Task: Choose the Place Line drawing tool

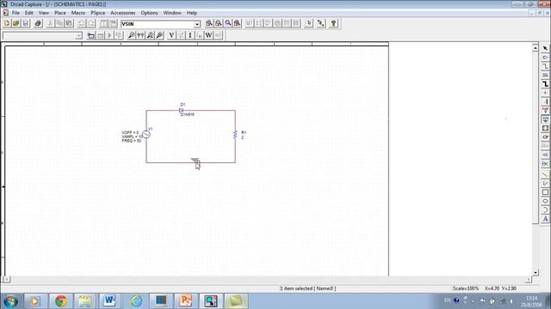Action: coord(545,174)
